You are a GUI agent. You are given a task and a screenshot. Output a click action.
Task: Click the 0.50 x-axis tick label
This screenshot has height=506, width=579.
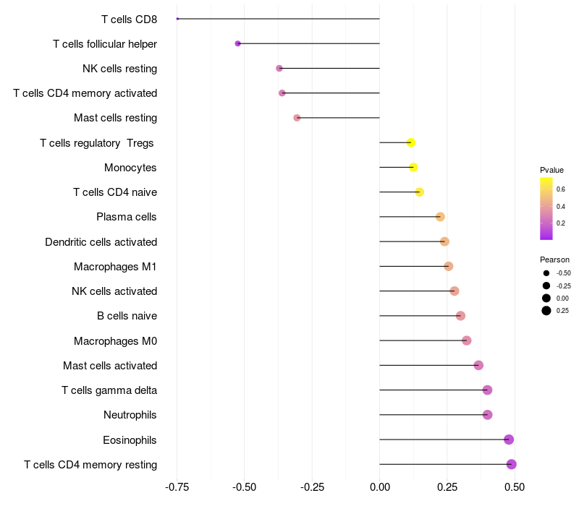coord(515,487)
